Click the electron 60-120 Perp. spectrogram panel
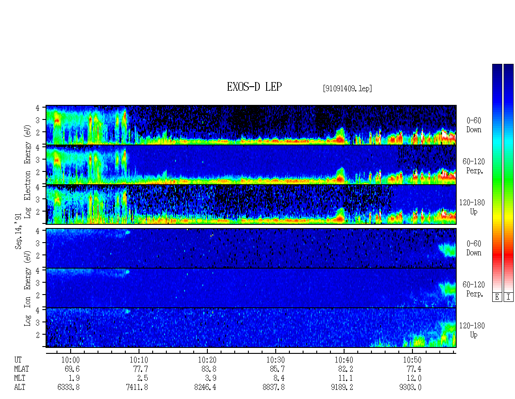515x399 pixels. coord(251,164)
